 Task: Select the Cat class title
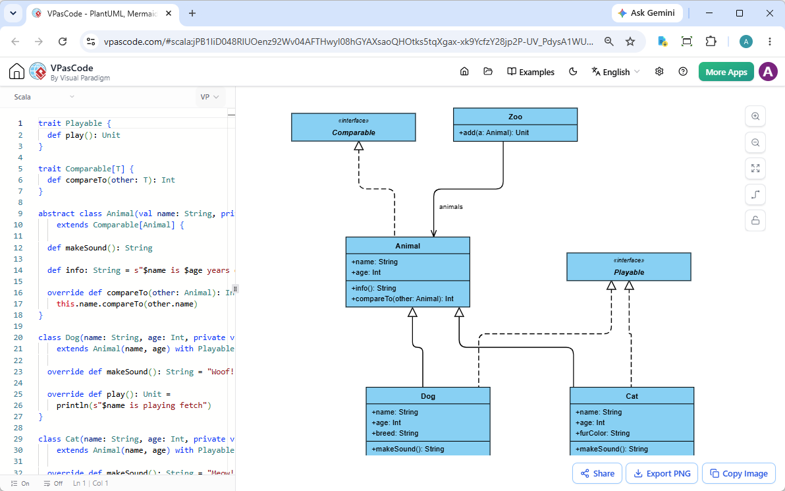click(632, 396)
